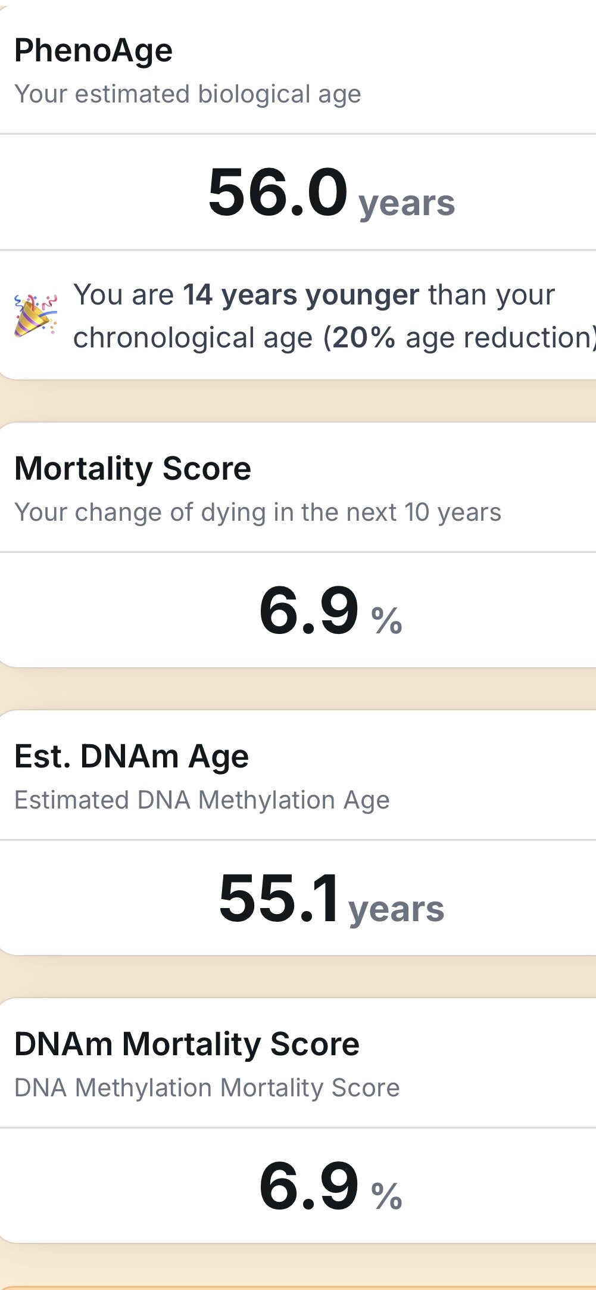Tap the 6.9 value under DNAm Mortality Score
Screen dimensions: 596x1290
308,1186
